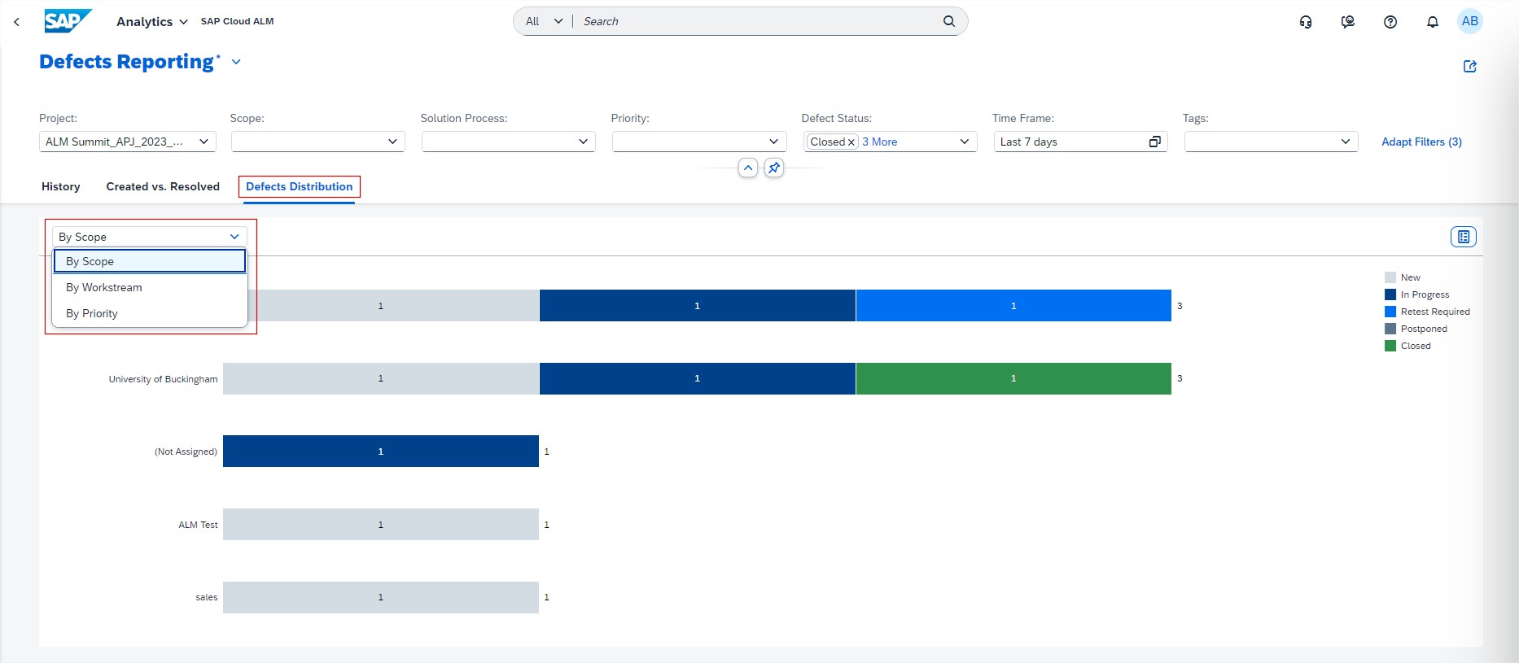Click the 3 More defect status link

coord(879,142)
